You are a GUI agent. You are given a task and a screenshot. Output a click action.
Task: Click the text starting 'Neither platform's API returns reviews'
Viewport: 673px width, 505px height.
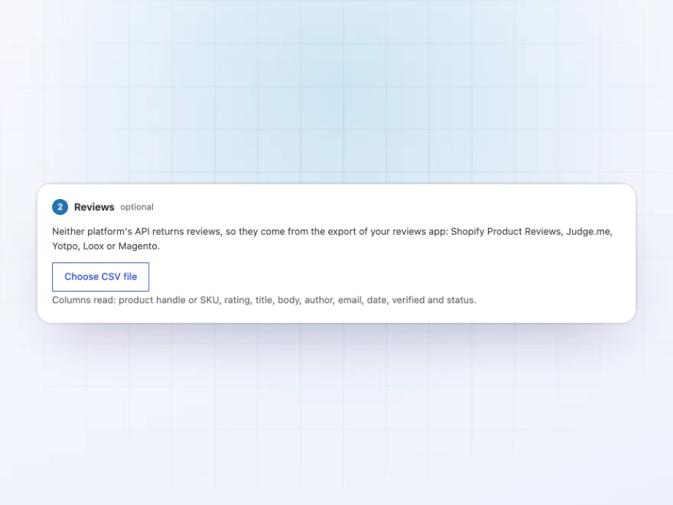[x=332, y=239]
